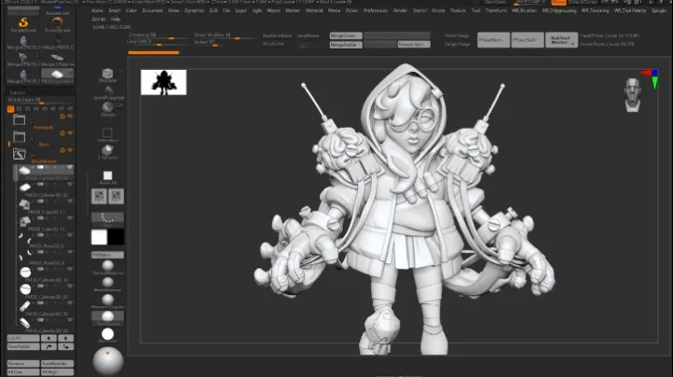Click the AutoReorder button
Image resolution: width=673 pixels, height=377 pixels.
tap(57, 364)
